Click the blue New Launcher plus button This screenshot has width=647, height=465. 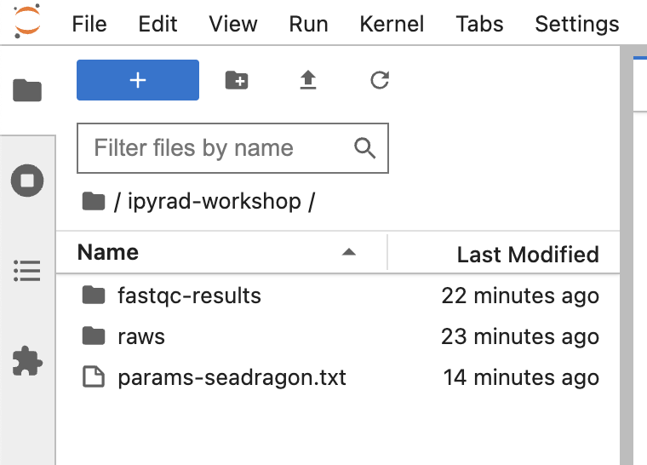(x=138, y=80)
